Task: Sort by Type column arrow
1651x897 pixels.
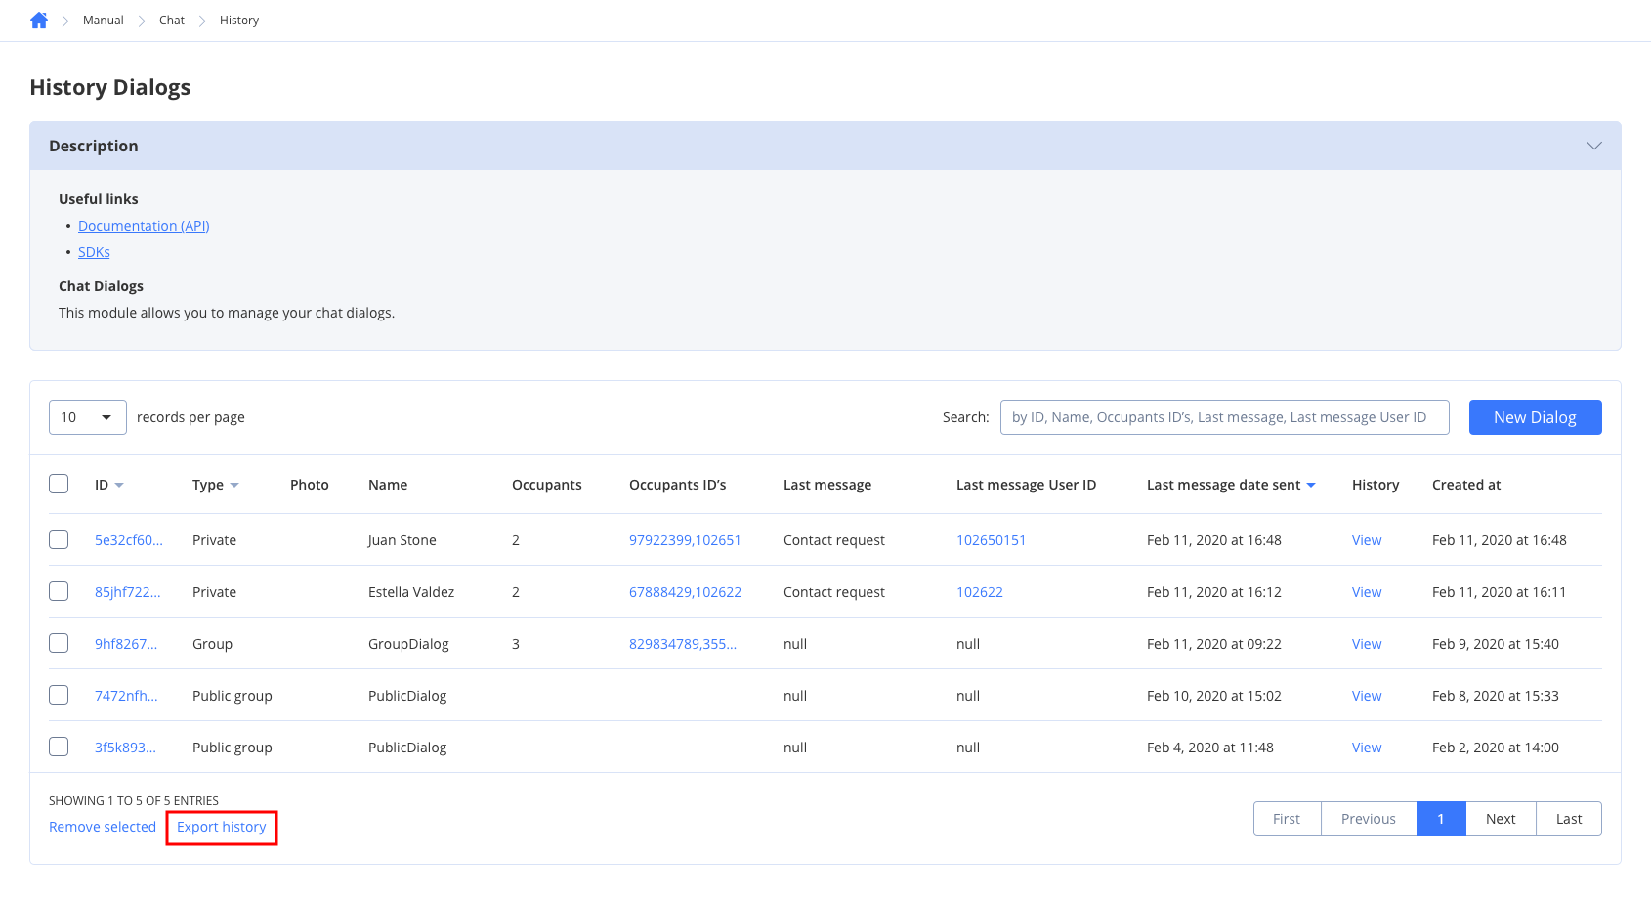Action: coord(234,486)
